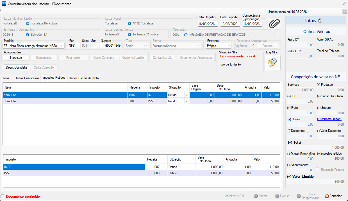Click lookup icon in Local Destino Venda

(129, 35)
